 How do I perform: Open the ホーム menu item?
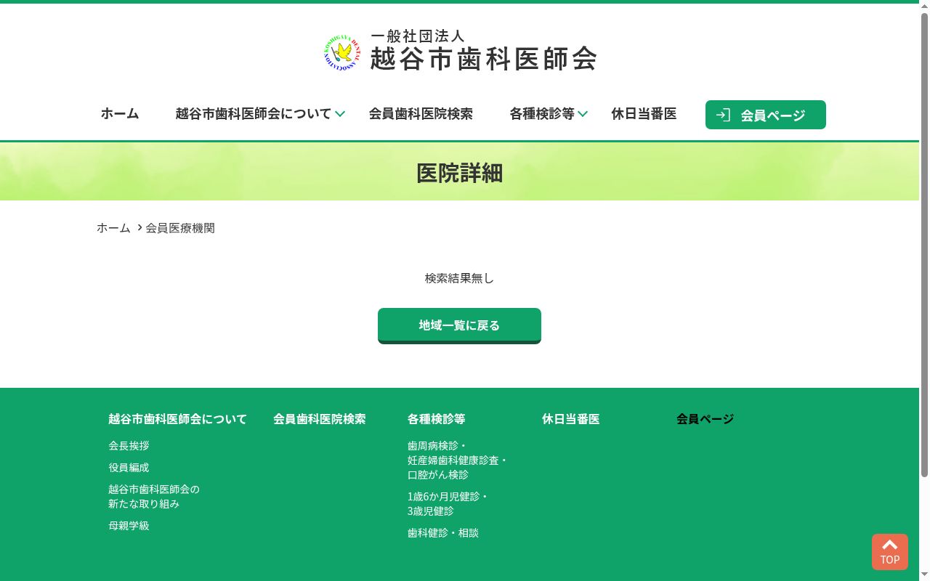[x=120, y=114]
